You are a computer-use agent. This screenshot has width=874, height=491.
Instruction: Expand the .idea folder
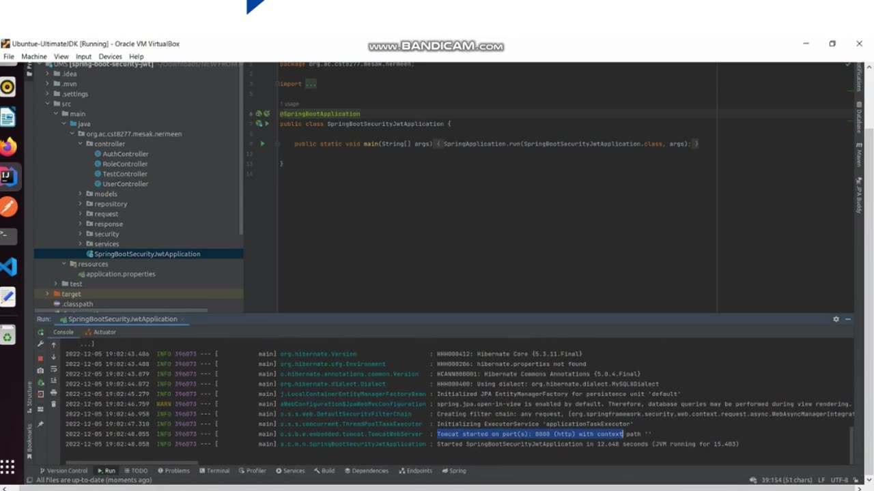48,74
